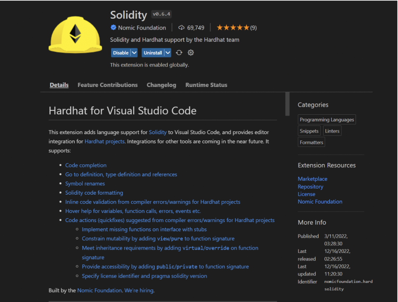
Task: Open Nomic Foundation link under Extension Resources
Action: click(320, 202)
